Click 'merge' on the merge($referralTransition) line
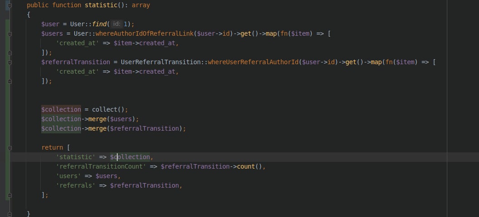The image size is (479, 217). tap(97, 128)
